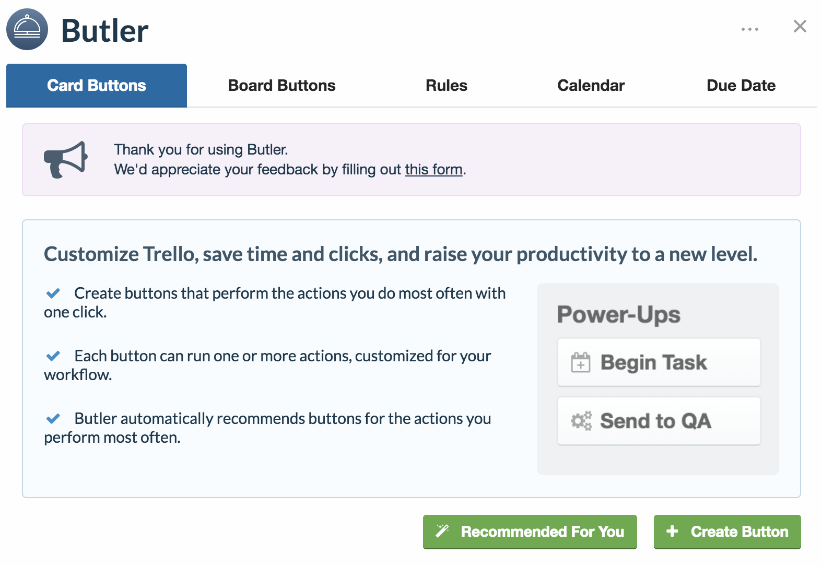The height and width of the screenshot is (566, 822).
Task: Click the Butler cloche logo icon
Action: (x=27, y=29)
